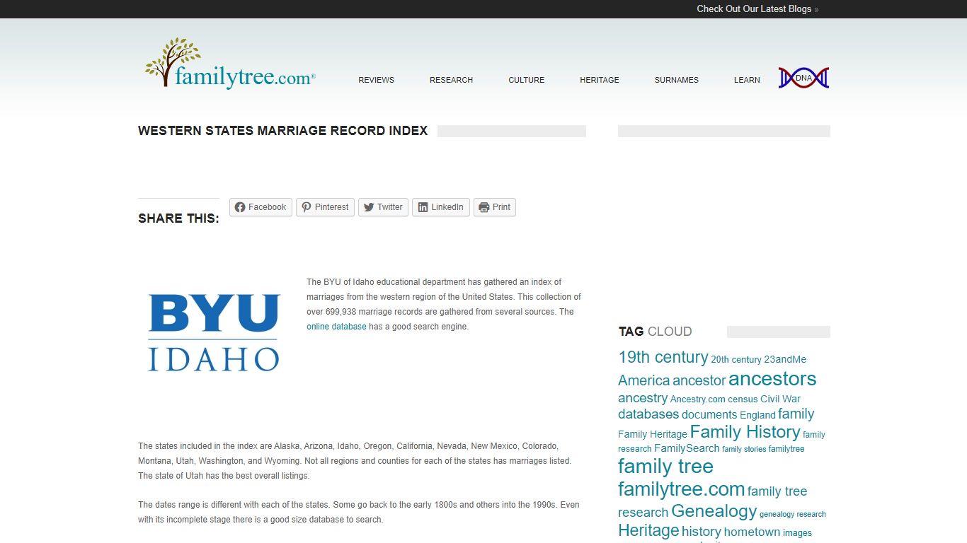Select the 19th century tag

pos(663,357)
